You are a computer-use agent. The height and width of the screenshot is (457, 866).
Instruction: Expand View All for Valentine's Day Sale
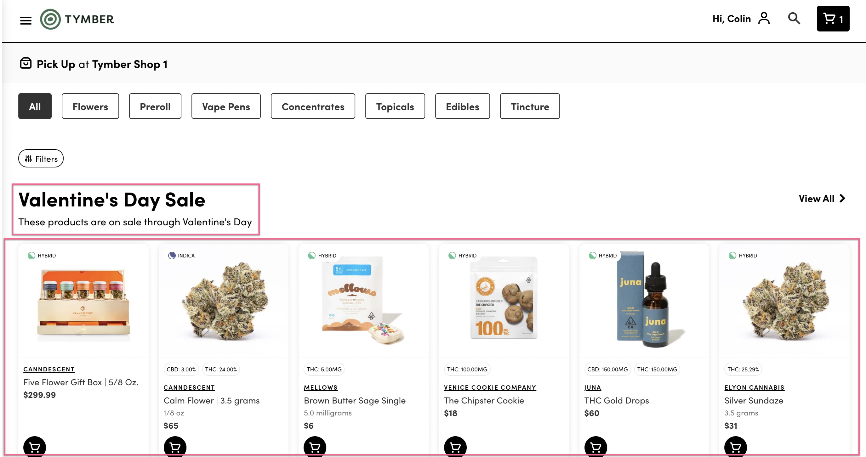coord(822,199)
